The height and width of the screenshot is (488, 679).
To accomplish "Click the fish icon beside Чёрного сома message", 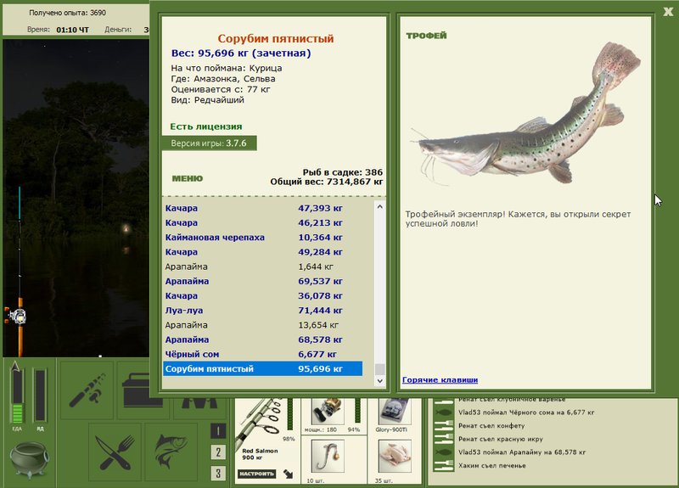I will click(x=443, y=412).
